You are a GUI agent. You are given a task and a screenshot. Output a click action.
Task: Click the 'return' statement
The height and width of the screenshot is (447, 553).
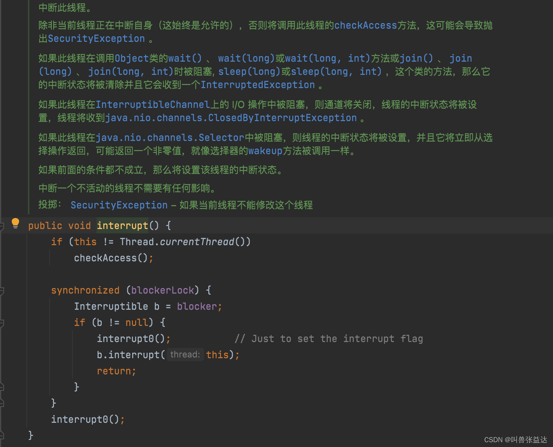coord(114,371)
